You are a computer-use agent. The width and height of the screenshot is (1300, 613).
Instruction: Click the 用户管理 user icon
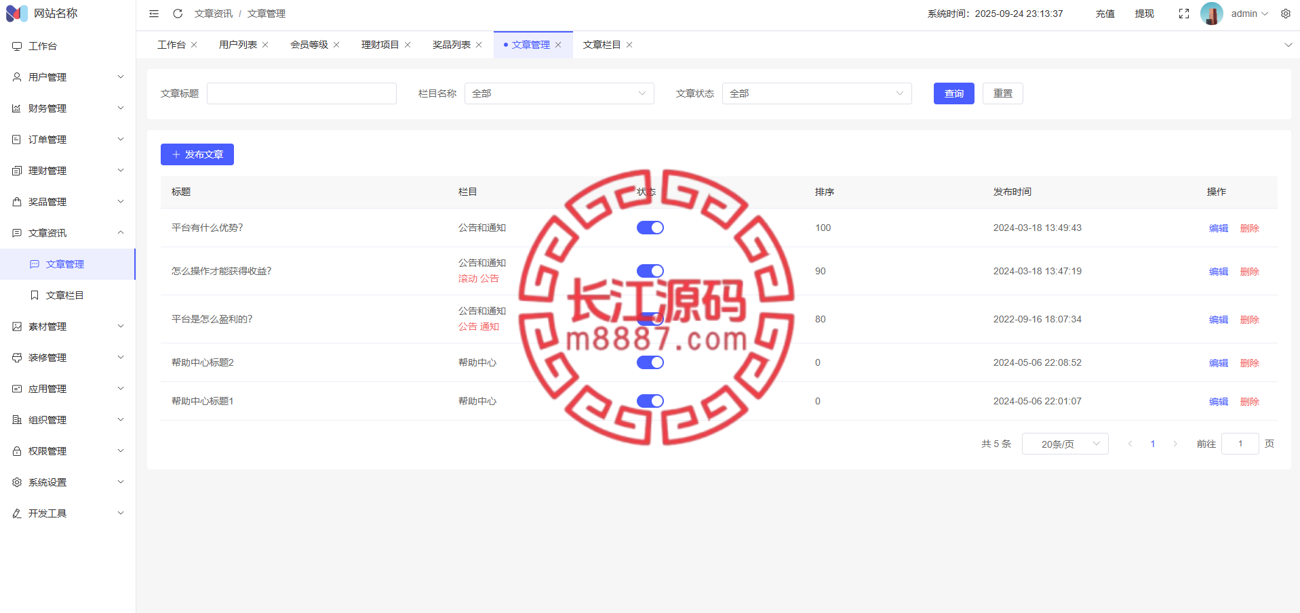pos(17,77)
